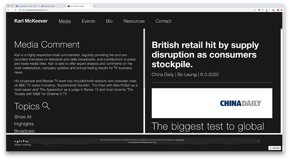This screenshot has width=290, height=160.
Task: Select the 'Karl McKeever | Media' tab
Action: click(x=79, y=6)
